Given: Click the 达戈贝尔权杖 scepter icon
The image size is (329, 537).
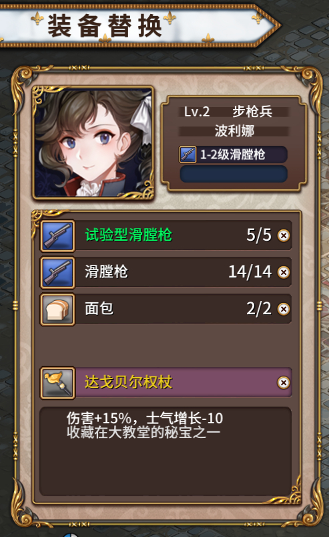Looking at the screenshot, I should 58,383.
